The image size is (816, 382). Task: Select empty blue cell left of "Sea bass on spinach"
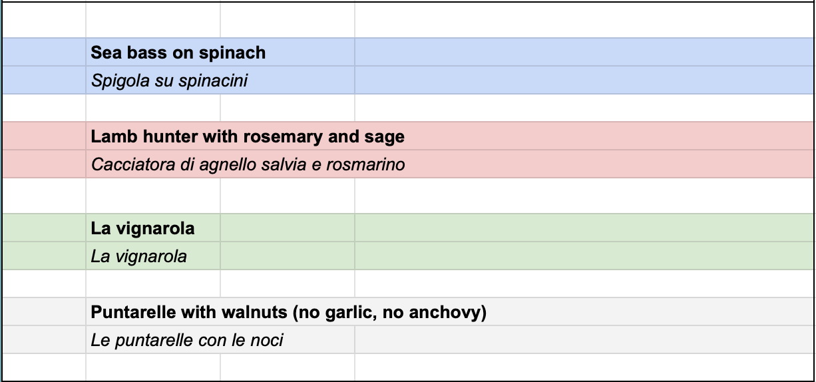click(x=44, y=53)
